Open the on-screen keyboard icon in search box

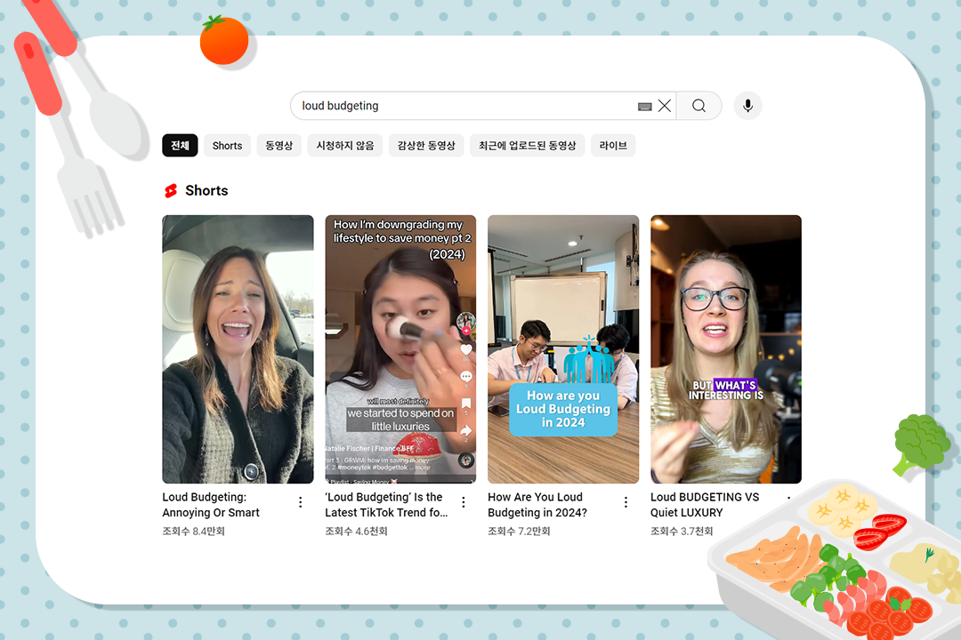click(x=644, y=107)
